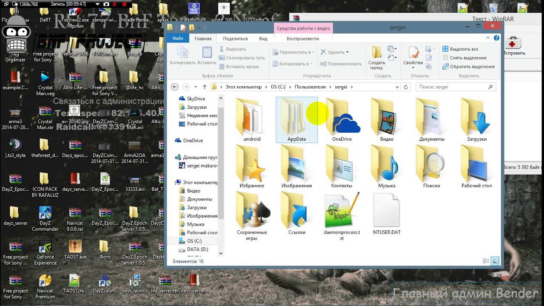The height and width of the screenshot is (306, 544).
Task: Switch to the Поделиться ribbon tab
Action: 235,39
